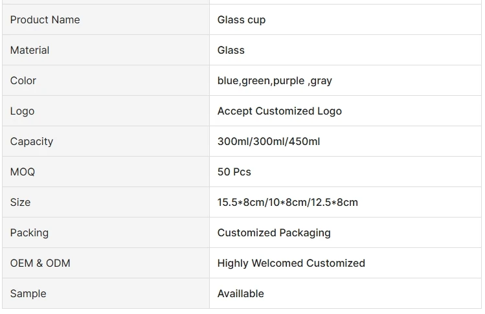
Task: Click the Product Name label cell
Action: click(45, 20)
